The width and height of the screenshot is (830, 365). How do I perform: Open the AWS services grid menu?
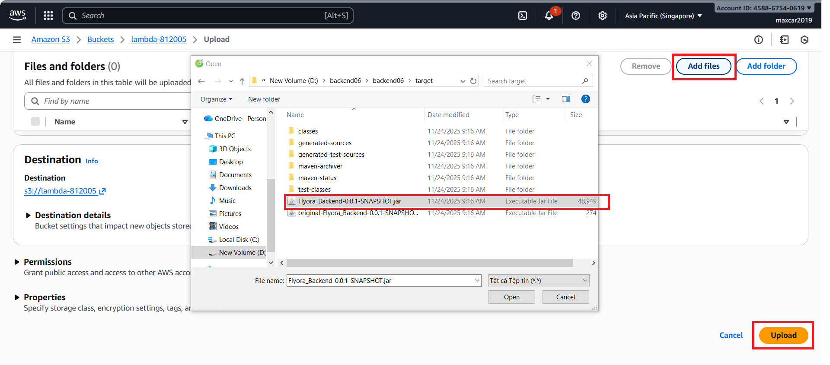click(x=48, y=16)
